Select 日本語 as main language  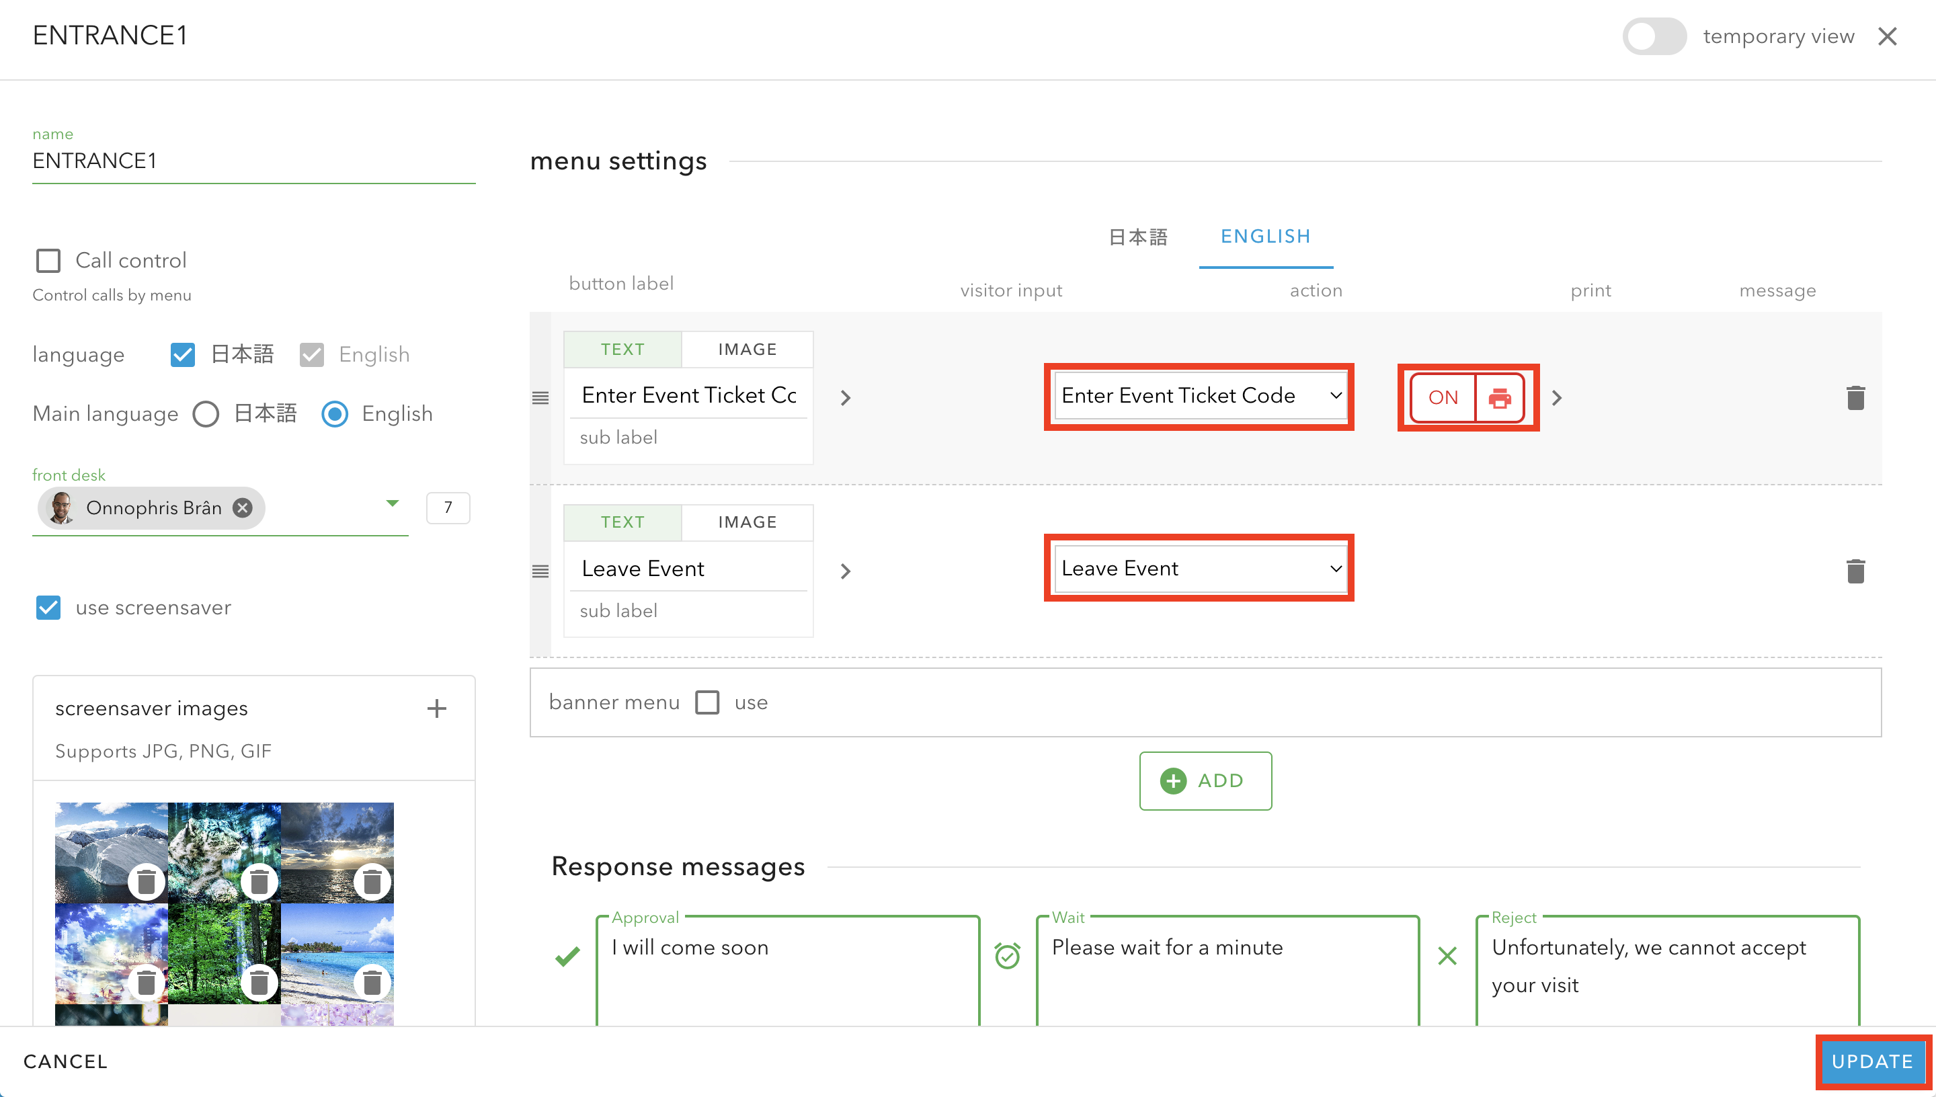pos(206,413)
